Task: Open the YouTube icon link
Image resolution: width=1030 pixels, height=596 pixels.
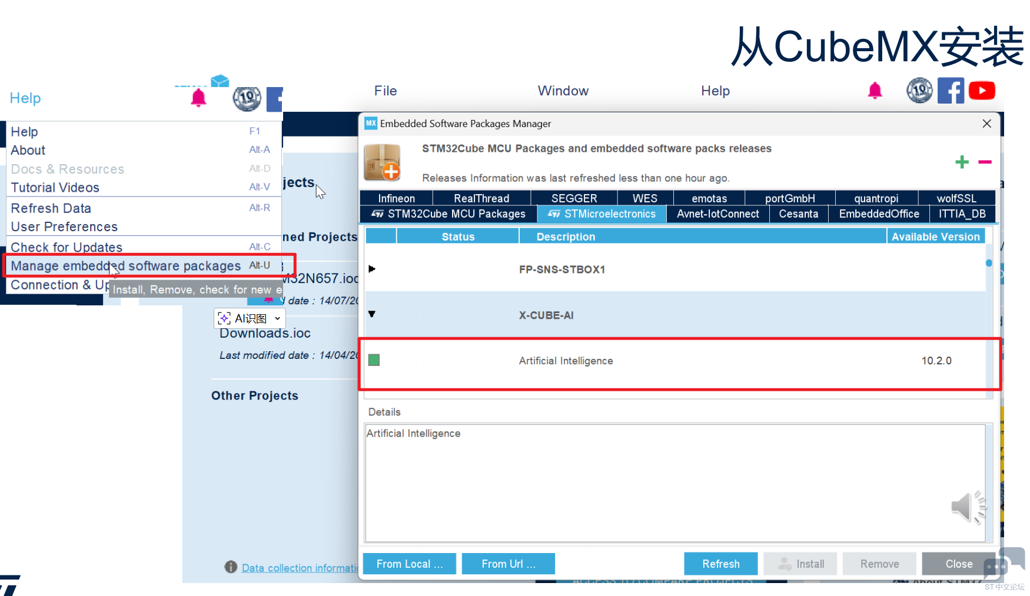Action: tap(981, 91)
